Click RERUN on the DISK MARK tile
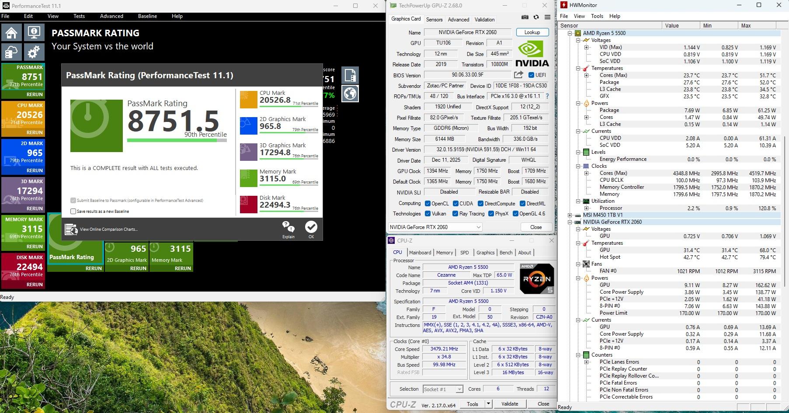The height and width of the screenshot is (413, 789). [x=35, y=285]
